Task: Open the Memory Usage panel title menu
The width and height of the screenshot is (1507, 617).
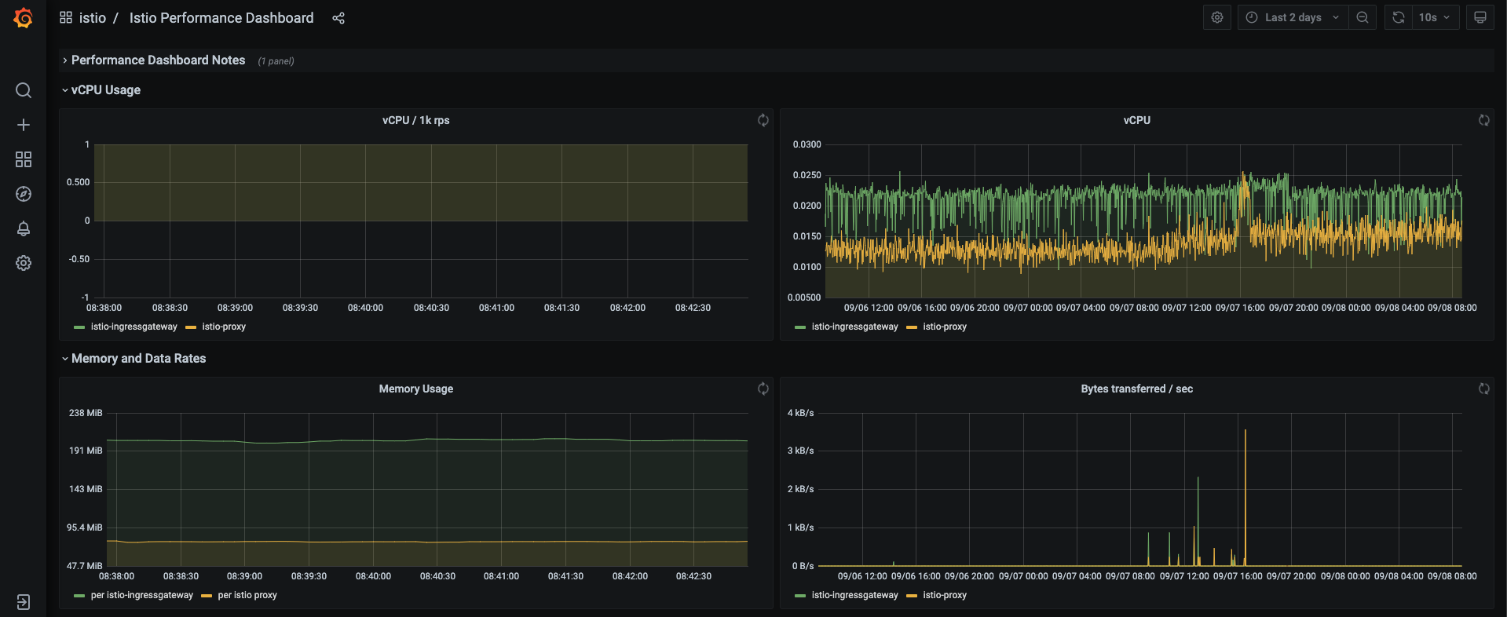Action: 415,389
